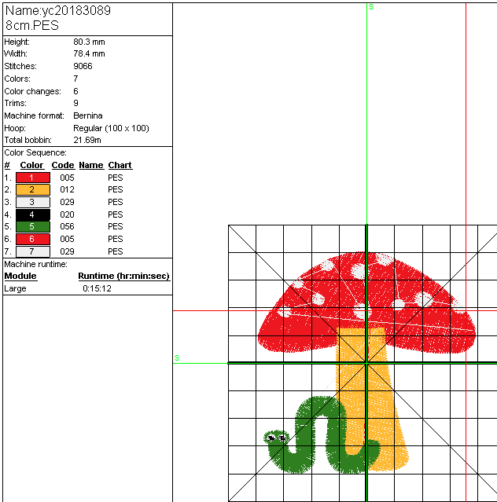This screenshot has height=502, width=497.
Task: Click the Color column header
Action: click(31, 165)
